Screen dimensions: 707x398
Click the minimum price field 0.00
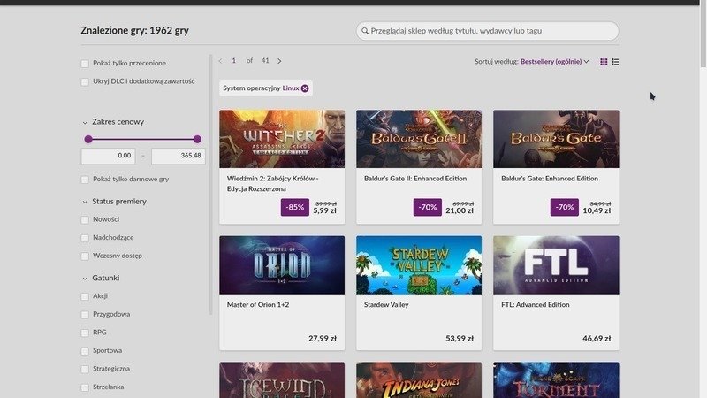tap(108, 156)
